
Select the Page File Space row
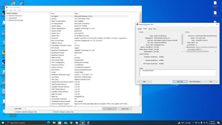(90, 94)
